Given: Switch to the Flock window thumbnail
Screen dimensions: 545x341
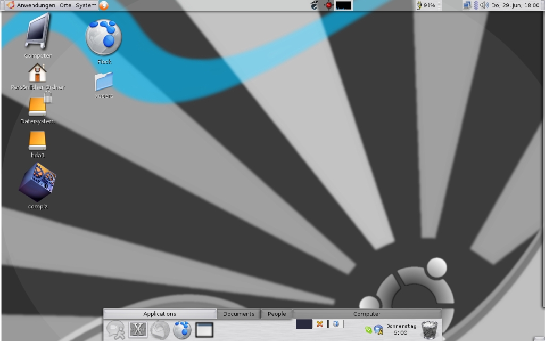Looking at the screenshot, I should (336, 324).
